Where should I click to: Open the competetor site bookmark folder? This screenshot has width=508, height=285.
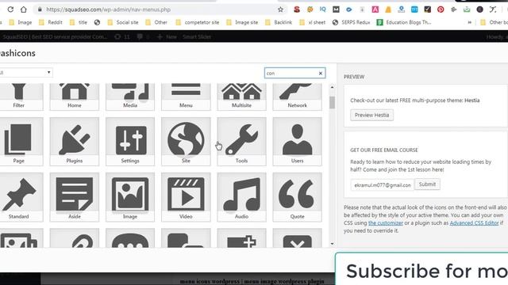click(197, 22)
